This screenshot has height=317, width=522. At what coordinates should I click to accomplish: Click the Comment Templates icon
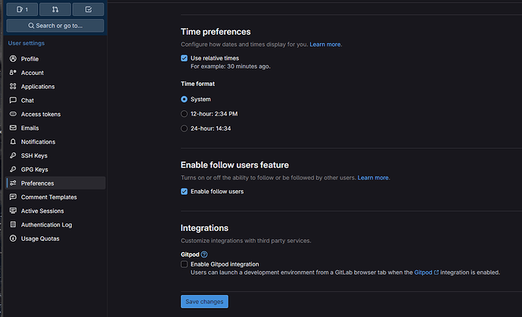13,197
